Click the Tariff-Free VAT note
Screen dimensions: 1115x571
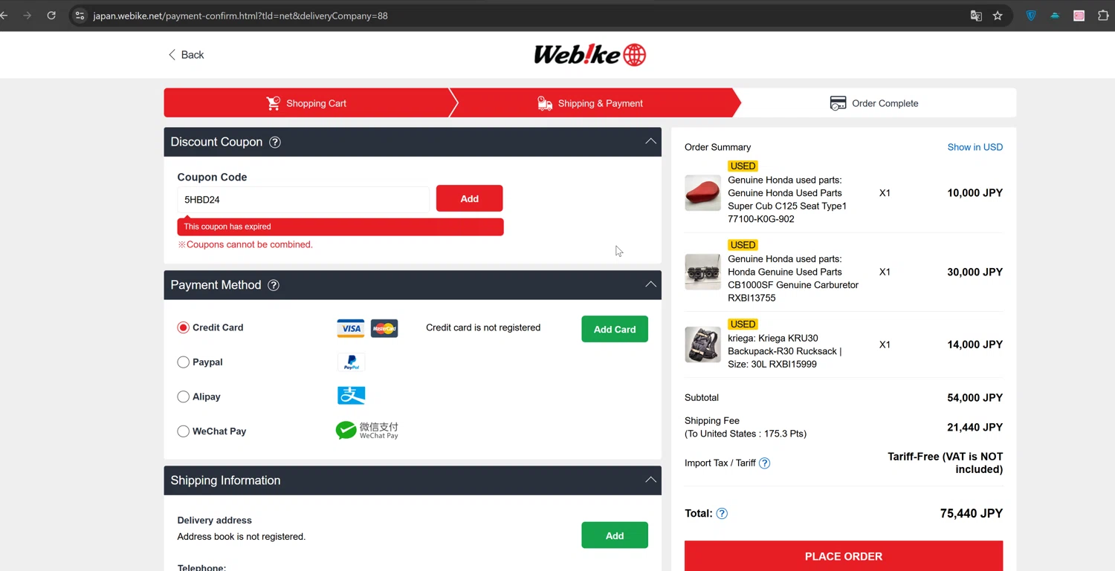946,463
